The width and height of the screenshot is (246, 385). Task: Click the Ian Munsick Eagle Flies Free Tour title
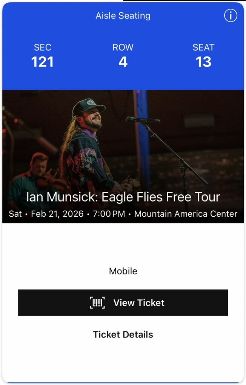point(123,197)
